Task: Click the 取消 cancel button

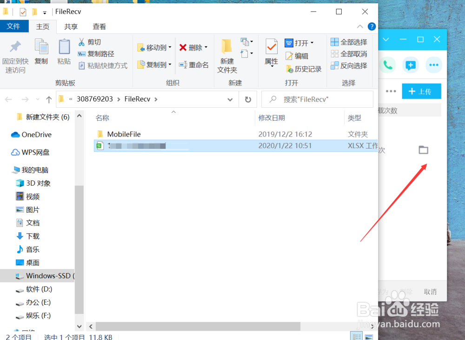Action: tap(430, 292)
